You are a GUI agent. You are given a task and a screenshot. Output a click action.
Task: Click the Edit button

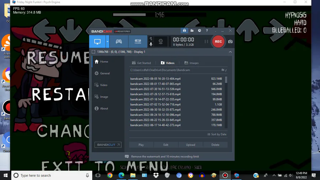166,145
